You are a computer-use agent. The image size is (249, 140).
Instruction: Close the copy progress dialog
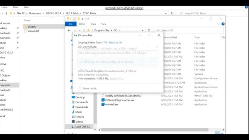[159, 35]
